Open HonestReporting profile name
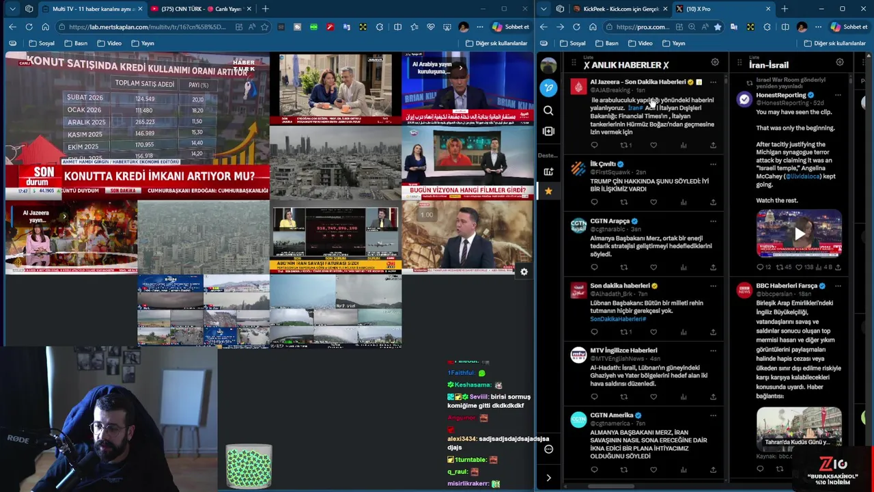Image resolution: width=874 pixels, height=492 pixels. pyautogui.click(x=781, y=95)
